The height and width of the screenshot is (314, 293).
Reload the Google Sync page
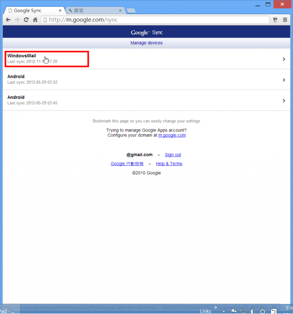coord(26,20)
